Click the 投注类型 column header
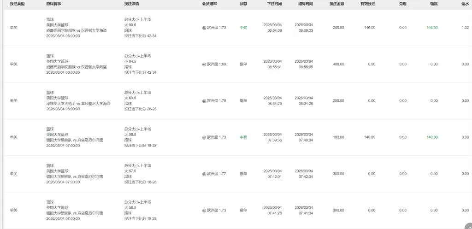472x229 pixels. pos(18,4)
